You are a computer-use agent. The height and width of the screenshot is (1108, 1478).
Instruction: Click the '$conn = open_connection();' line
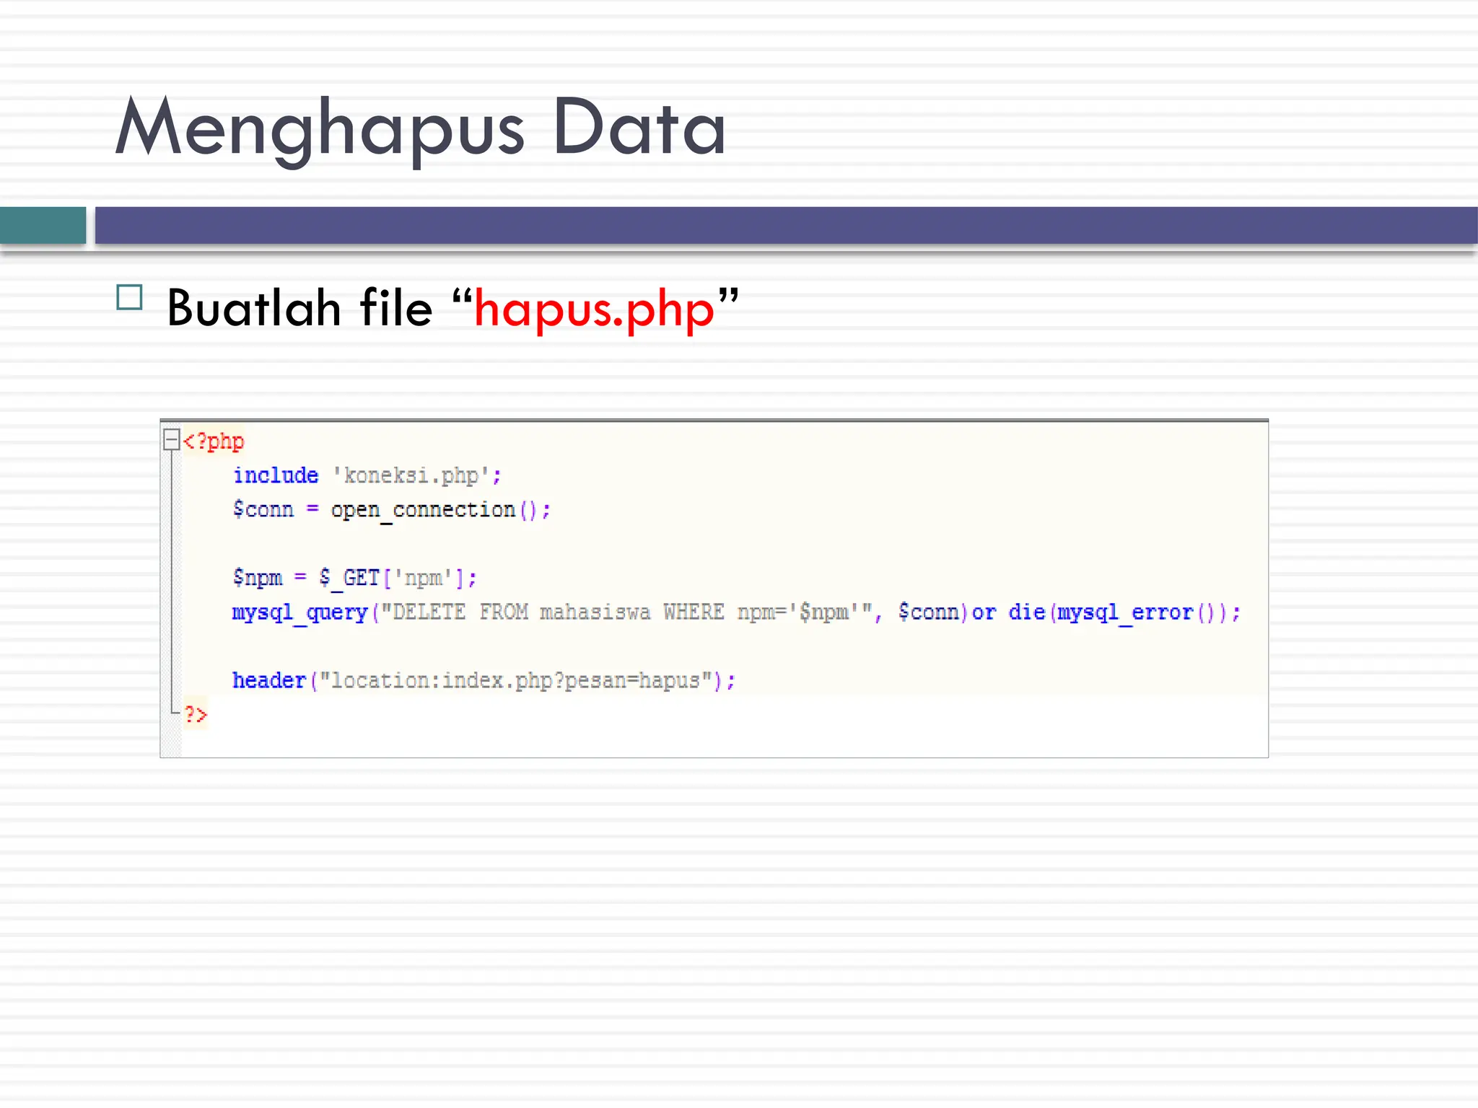pyautogui.click(x=391, y=510)
